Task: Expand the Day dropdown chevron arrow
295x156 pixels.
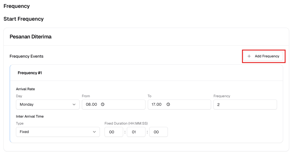Action: 74,104
